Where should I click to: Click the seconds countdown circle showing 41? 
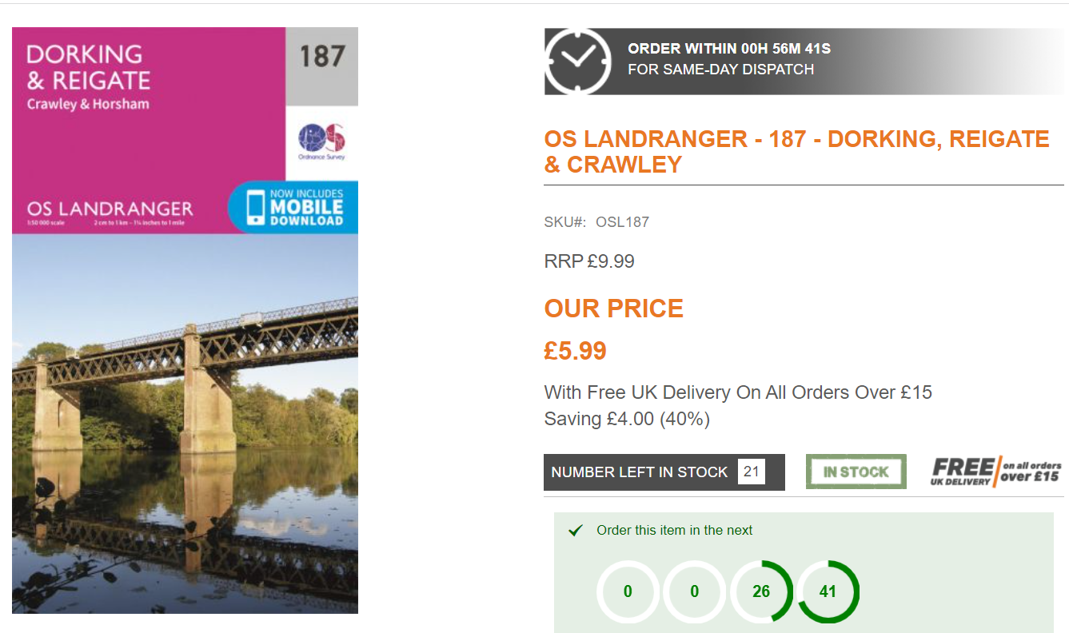click(x=828, y=591)
